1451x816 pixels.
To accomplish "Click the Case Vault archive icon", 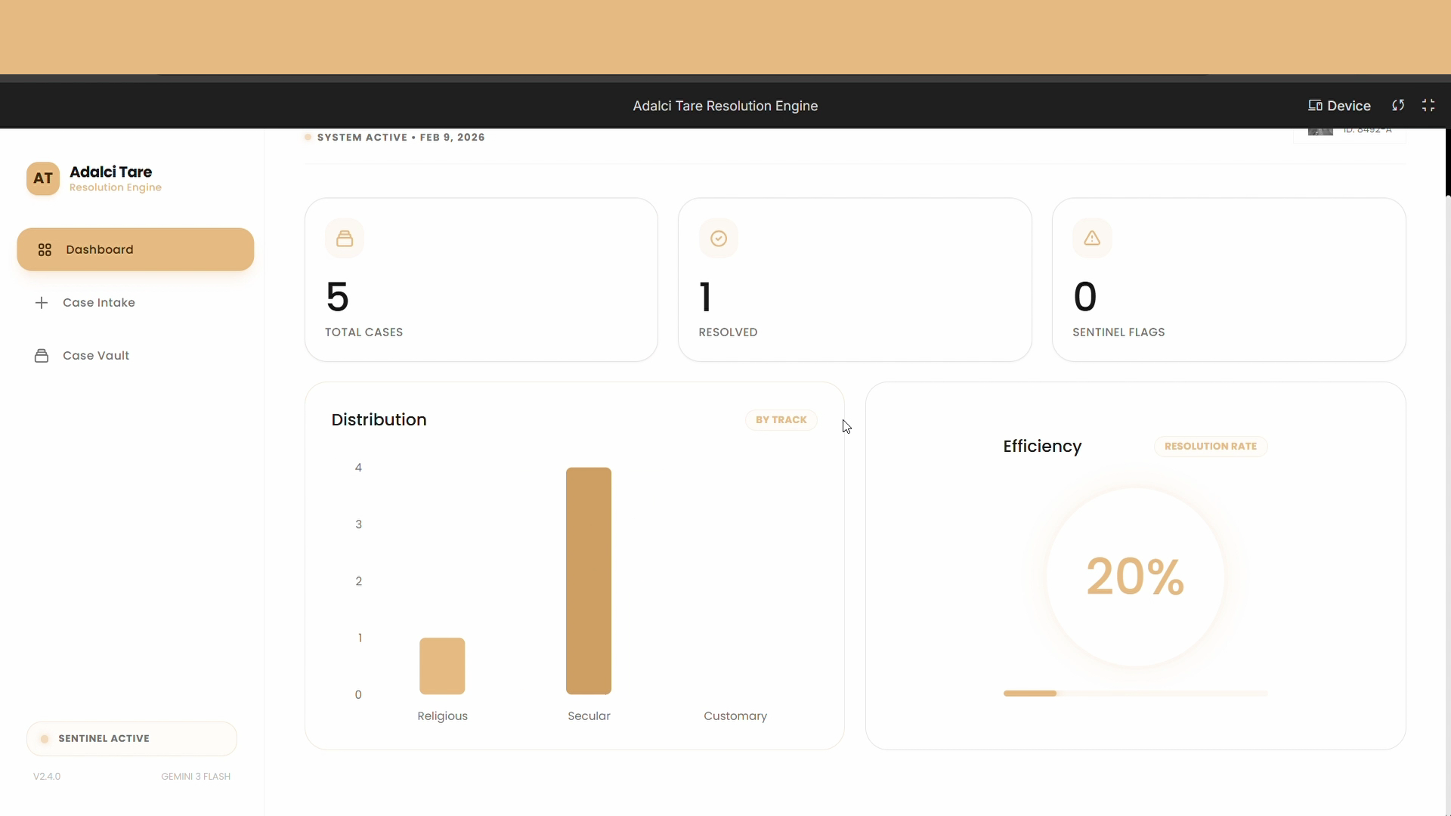I will pyautogui.click(x=42, y=356).
